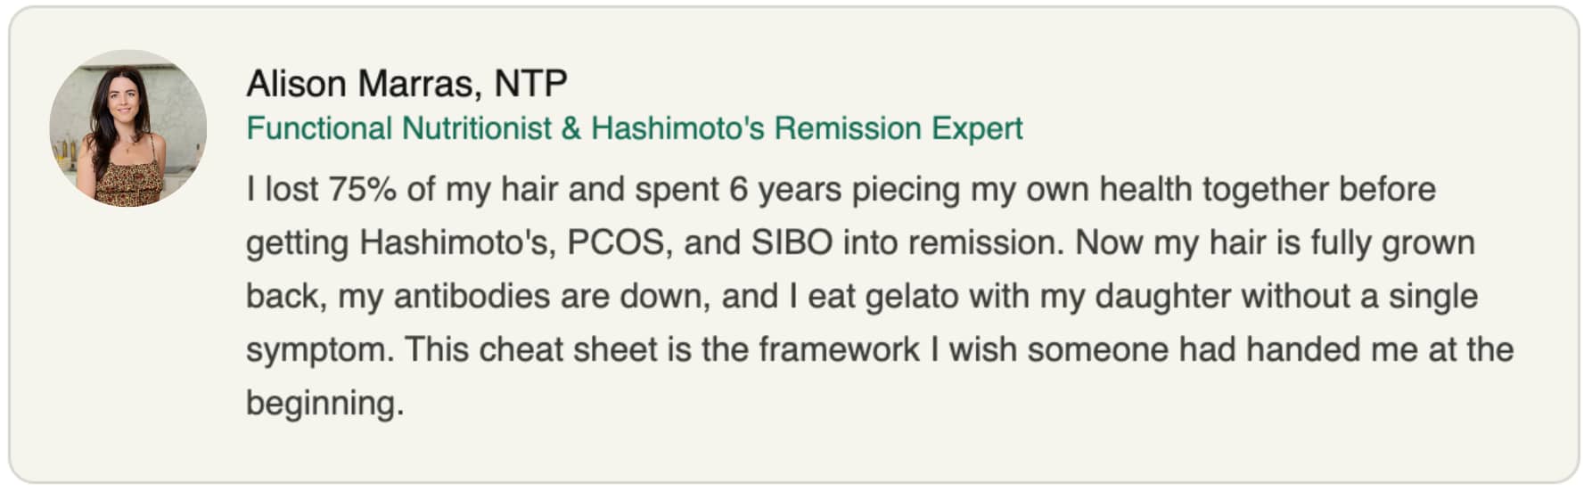
Task: Click the word "antibodies" in the paragraph
Action: pos(472,296)
